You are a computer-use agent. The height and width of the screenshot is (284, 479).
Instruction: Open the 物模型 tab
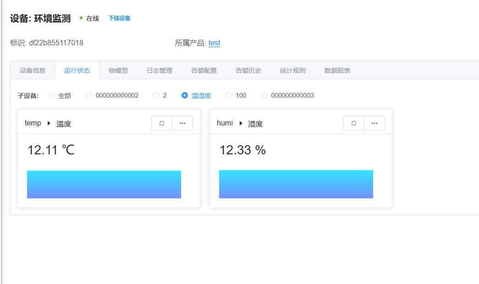point(118,71)
